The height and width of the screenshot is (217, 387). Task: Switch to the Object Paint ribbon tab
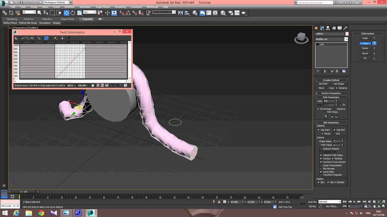tap(67, 19)
